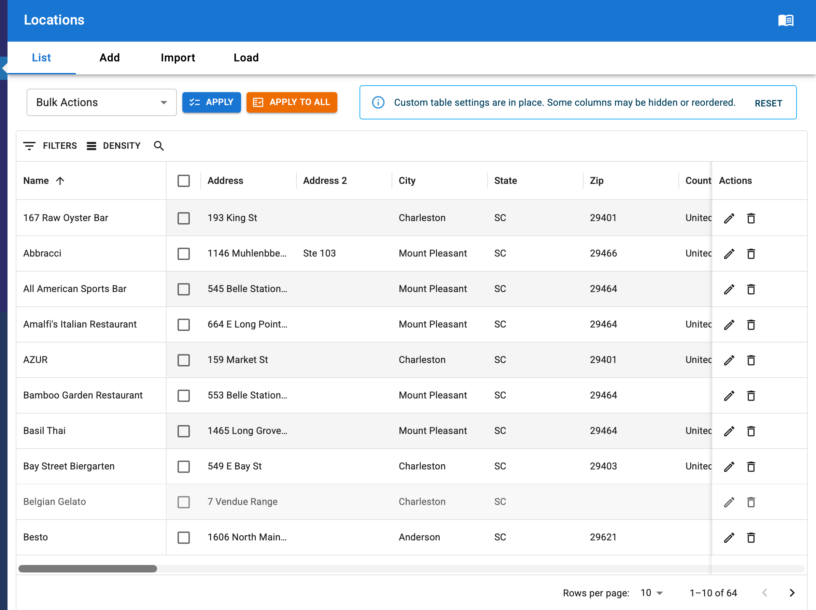816x610 pixels.
Task: Delete the Abbracci location
Action: 751,253
